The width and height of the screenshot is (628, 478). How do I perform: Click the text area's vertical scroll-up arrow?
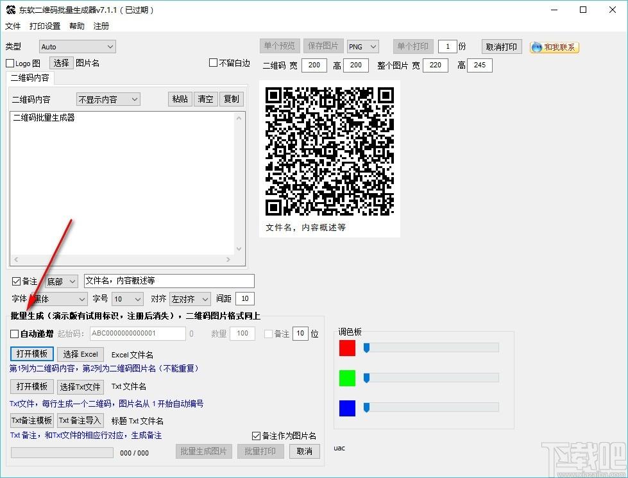tap(239, 118)
